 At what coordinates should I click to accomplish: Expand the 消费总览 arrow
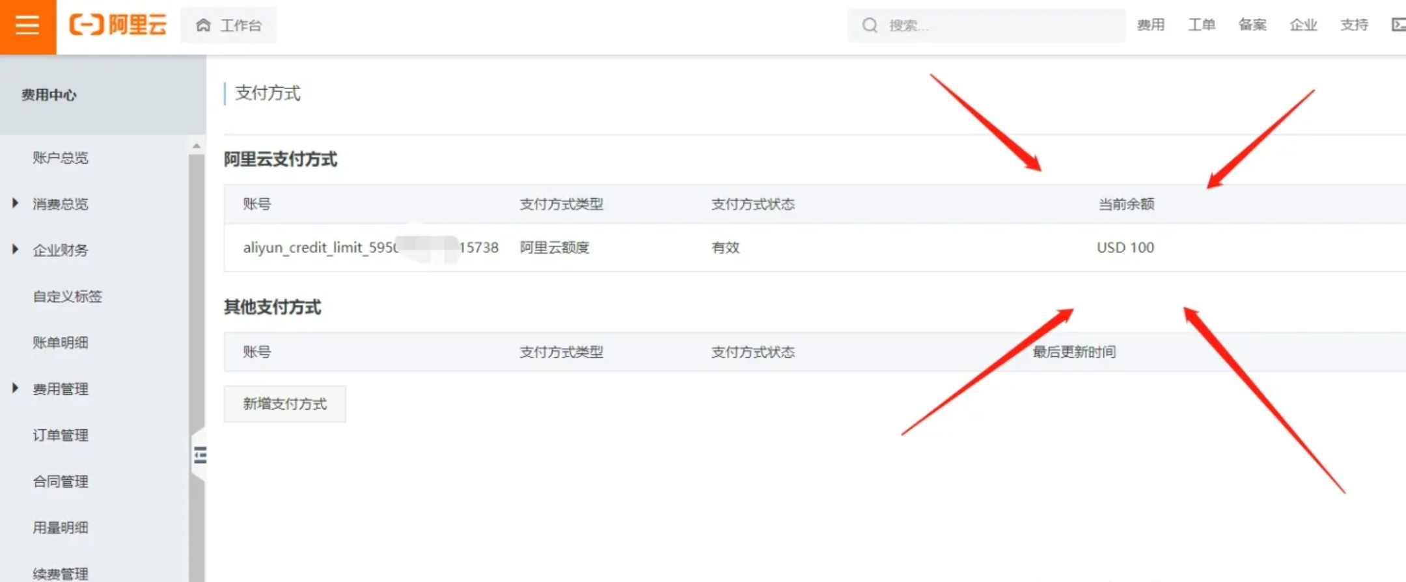click(x=15, y=203)
